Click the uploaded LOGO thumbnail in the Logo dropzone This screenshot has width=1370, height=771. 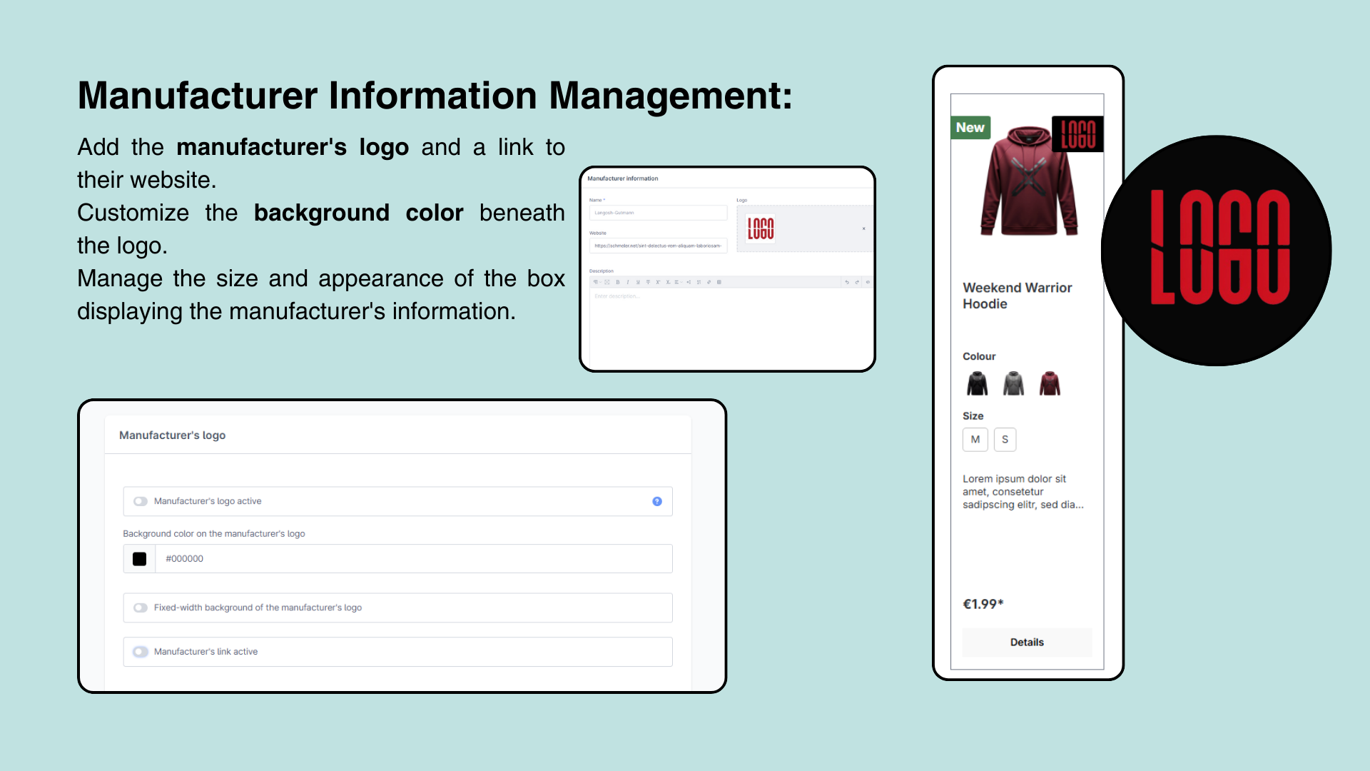click(x=761, y=228)
